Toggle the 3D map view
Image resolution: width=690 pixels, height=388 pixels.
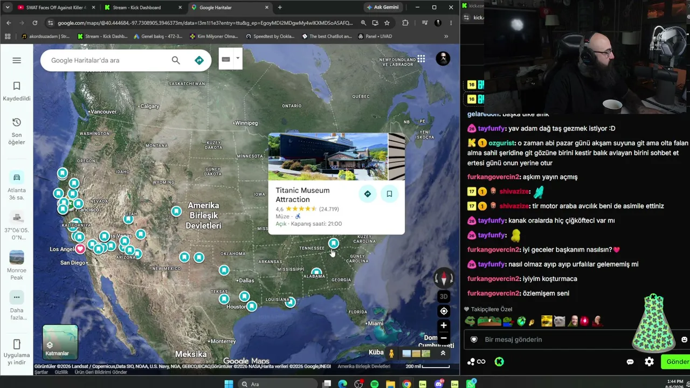point(444,296)
